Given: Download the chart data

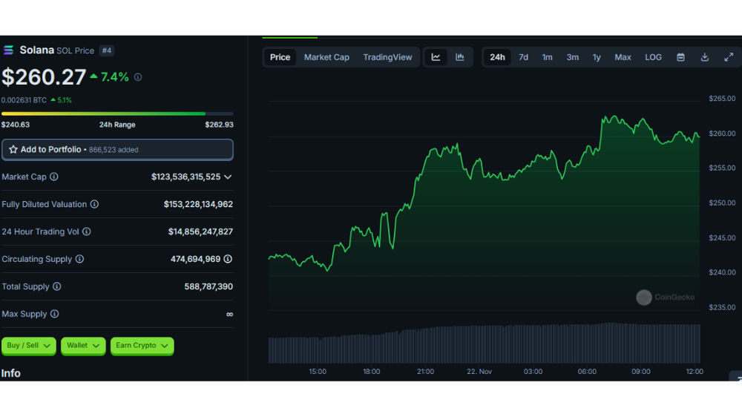Looking at the screenshot, I should point(705,57).
